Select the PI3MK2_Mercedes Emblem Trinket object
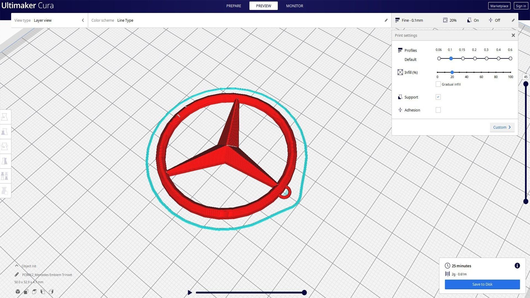This screenshot has height=298, width=530. coord(47,275)
